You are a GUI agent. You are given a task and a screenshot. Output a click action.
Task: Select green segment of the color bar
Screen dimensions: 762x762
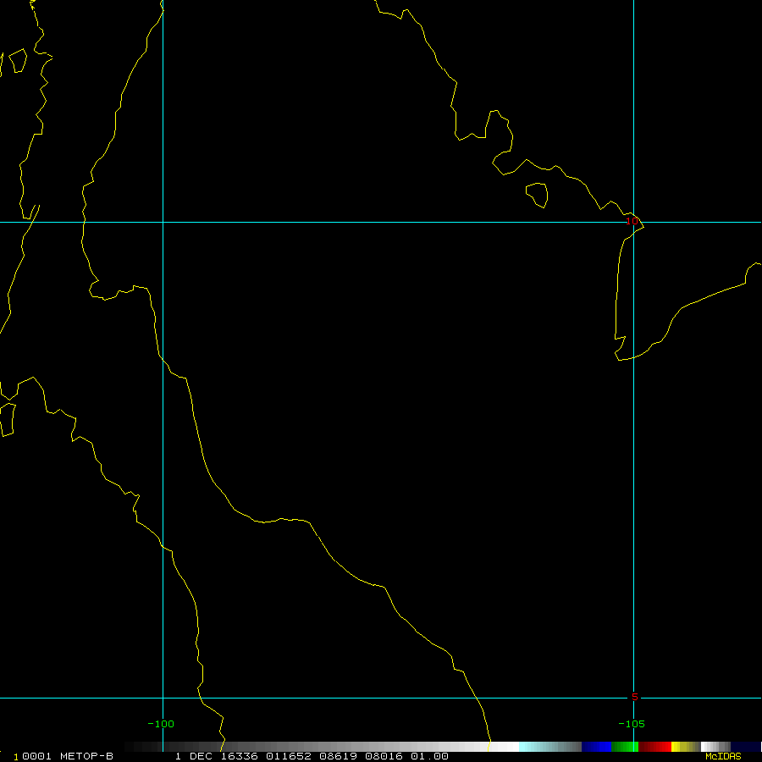coord(624,747)
